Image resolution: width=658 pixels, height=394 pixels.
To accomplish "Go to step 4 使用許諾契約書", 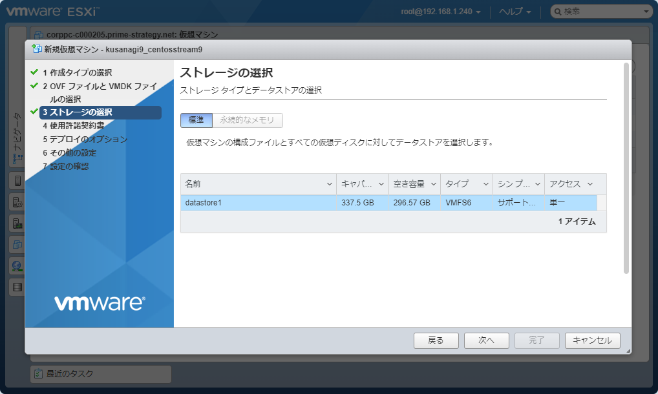I will tap(74, 126).
